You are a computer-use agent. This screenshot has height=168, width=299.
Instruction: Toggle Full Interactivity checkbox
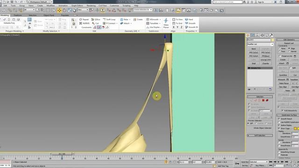click(x=282, y=111)
